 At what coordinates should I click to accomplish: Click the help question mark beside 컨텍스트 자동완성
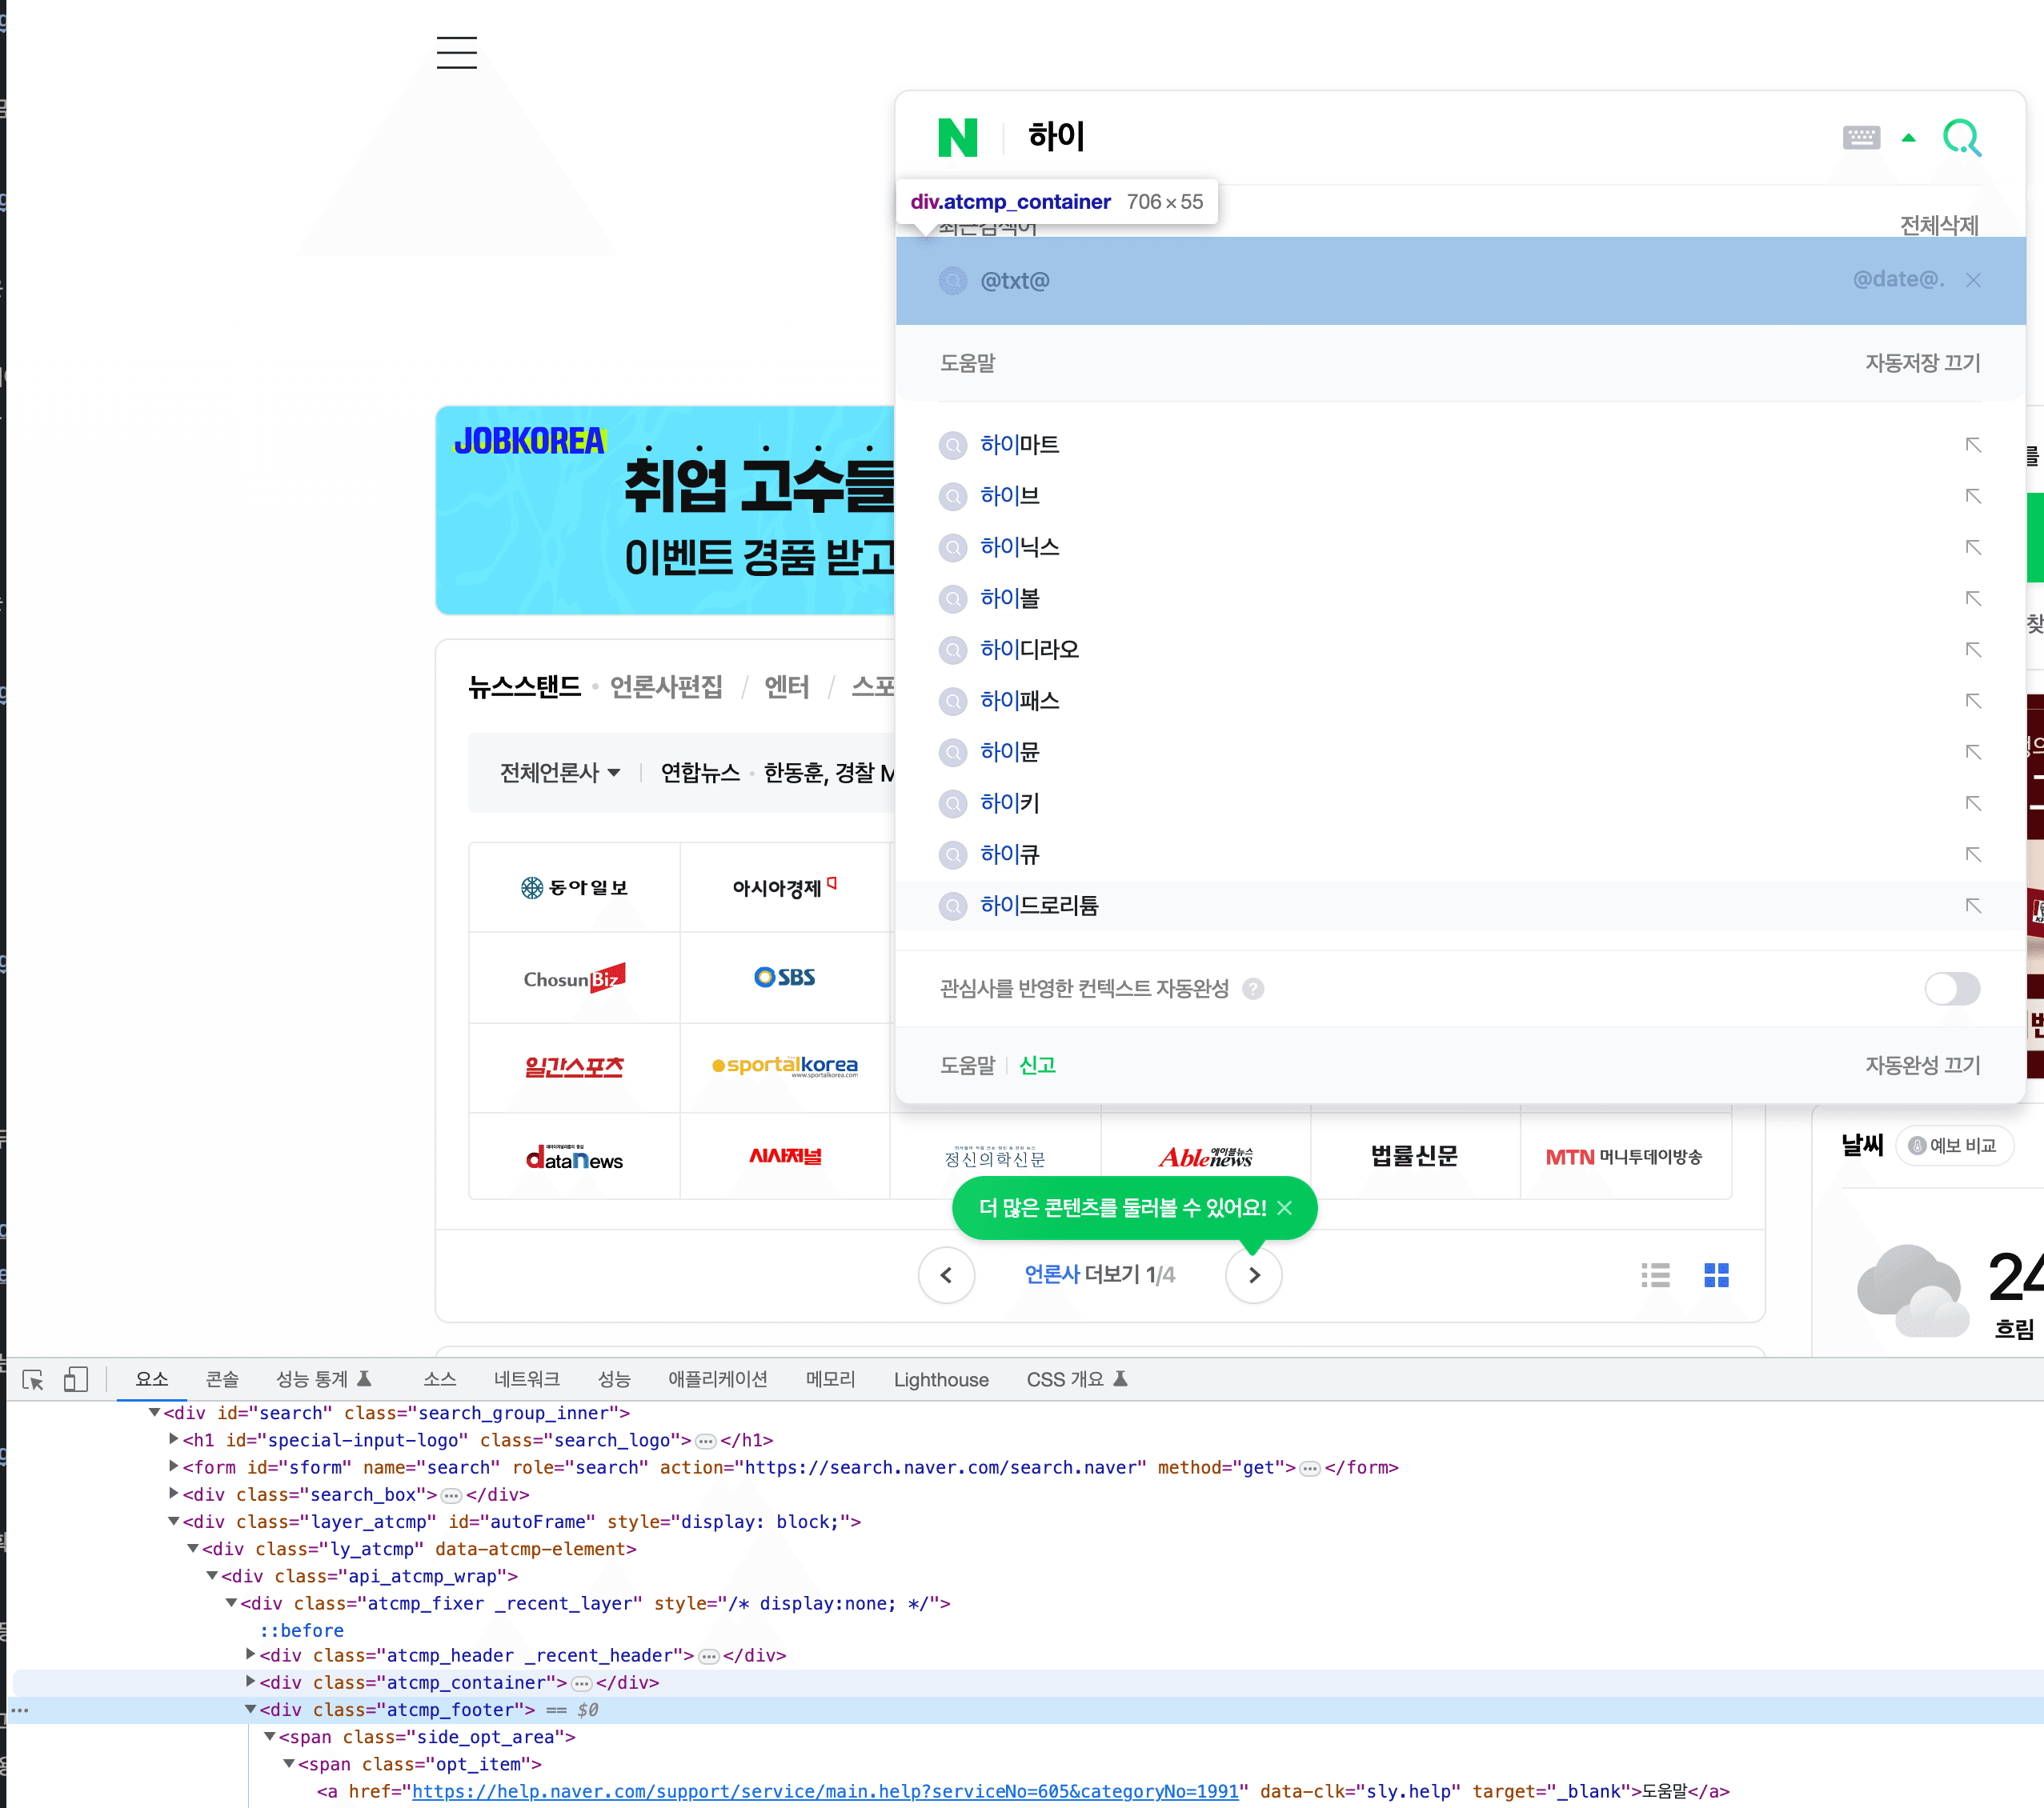click(x=1252, y=989)
